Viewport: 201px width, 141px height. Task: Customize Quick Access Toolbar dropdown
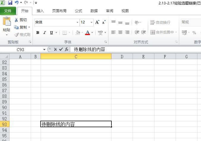[36, 3]
